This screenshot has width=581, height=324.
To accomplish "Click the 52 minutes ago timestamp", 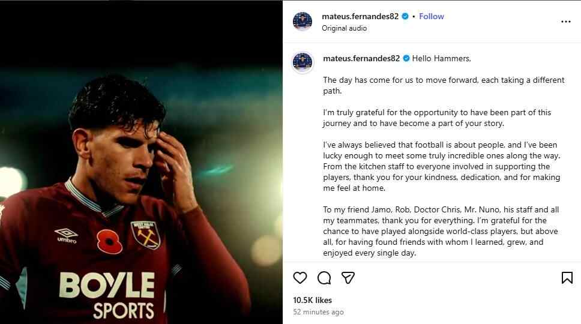I will [x=318, y=312].
